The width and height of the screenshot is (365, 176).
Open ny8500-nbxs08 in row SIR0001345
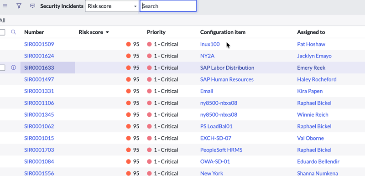point(219,114)
